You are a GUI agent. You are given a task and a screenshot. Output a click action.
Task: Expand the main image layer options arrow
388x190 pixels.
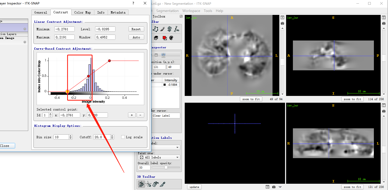[25, 29]
